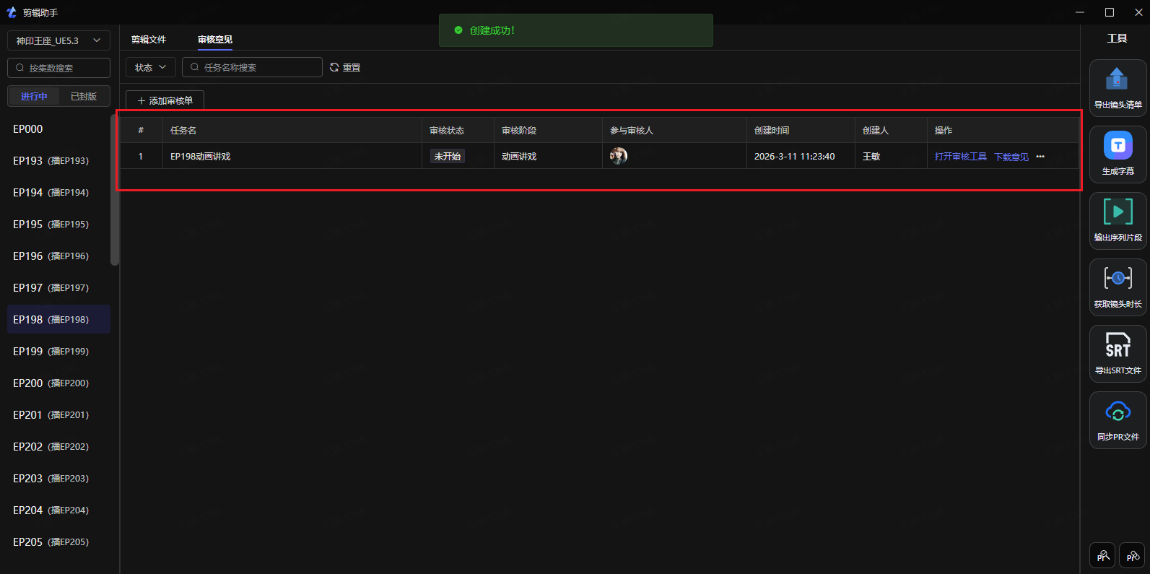This screenshot has height=574, width=1150.
Task: Click the episode list vertical scrollbar
Action: (114, 189)
